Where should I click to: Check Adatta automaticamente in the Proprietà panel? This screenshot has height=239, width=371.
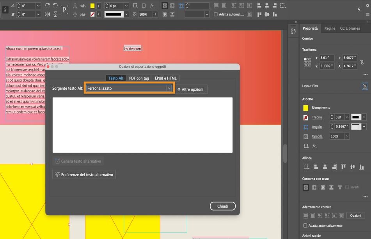click(x=305, y=225)
